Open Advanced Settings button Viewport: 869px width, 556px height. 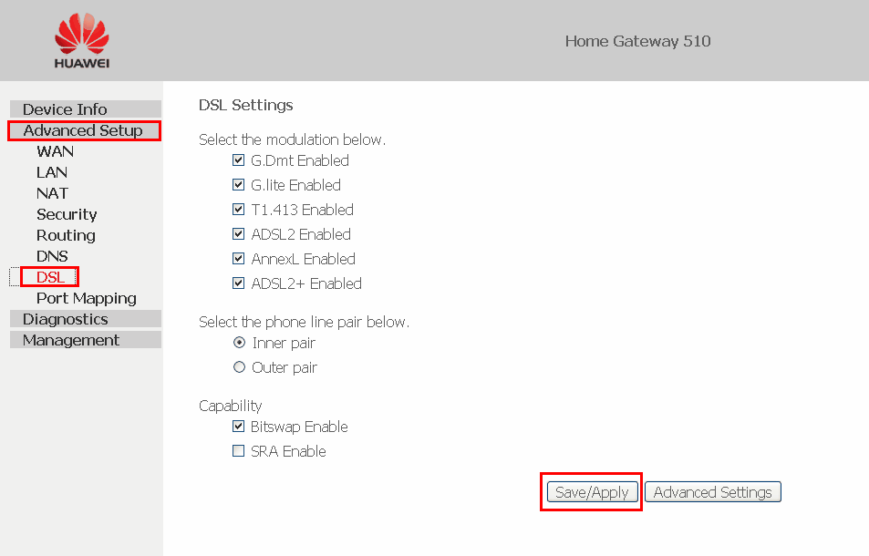click(x=713, y=492)
